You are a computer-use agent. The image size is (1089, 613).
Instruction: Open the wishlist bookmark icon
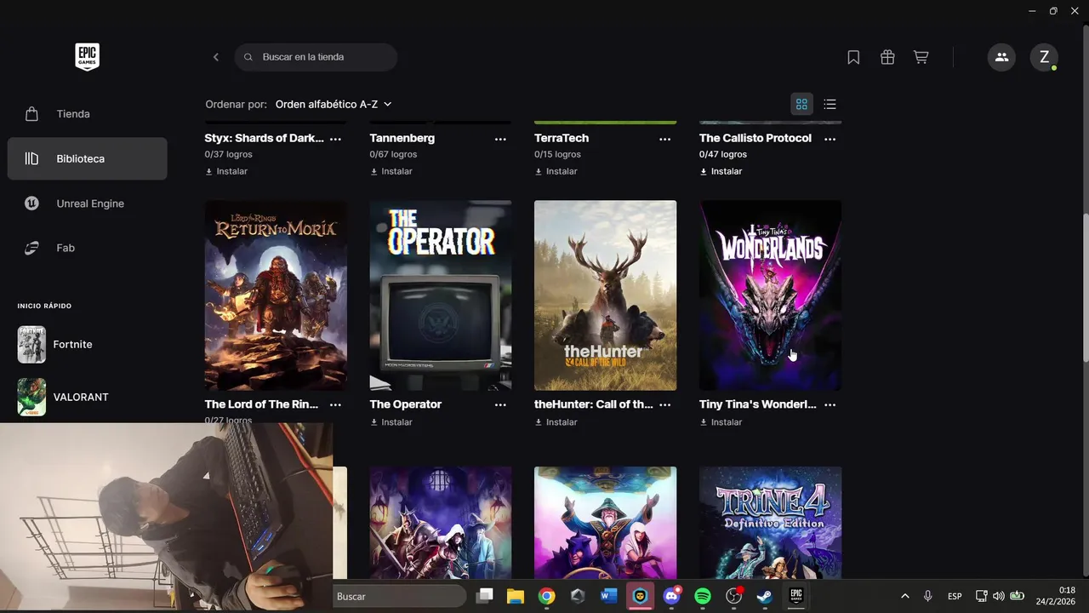coord(853,57)
